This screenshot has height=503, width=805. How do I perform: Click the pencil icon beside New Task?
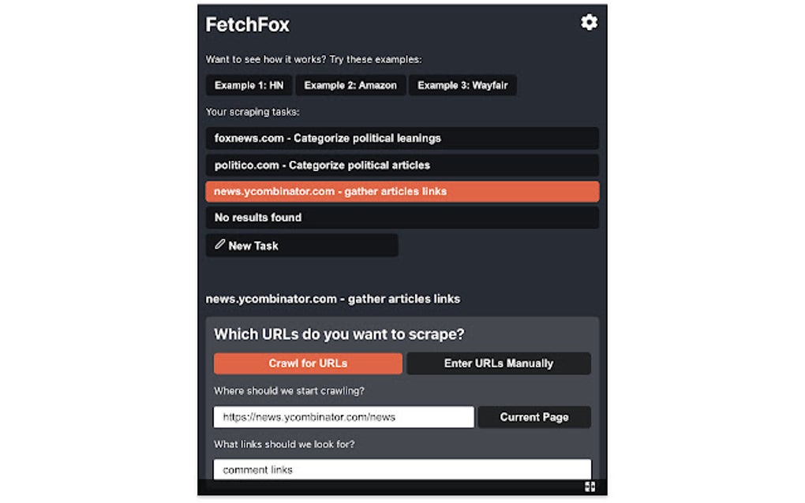click(x=219, y=245)
